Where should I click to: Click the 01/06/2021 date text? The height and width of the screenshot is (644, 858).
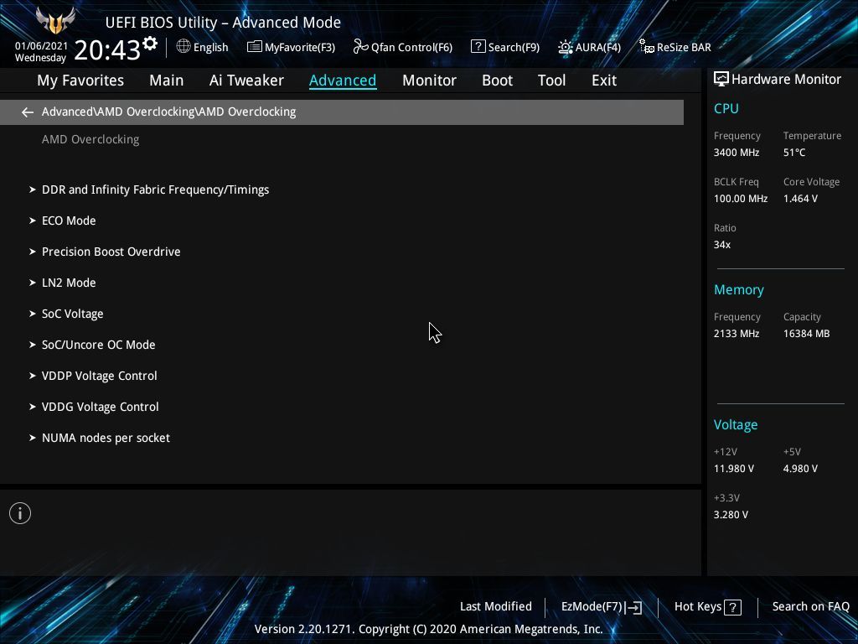coord(42,46)
